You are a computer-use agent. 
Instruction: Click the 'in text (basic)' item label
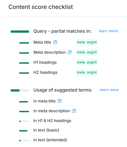coord(46,130)
